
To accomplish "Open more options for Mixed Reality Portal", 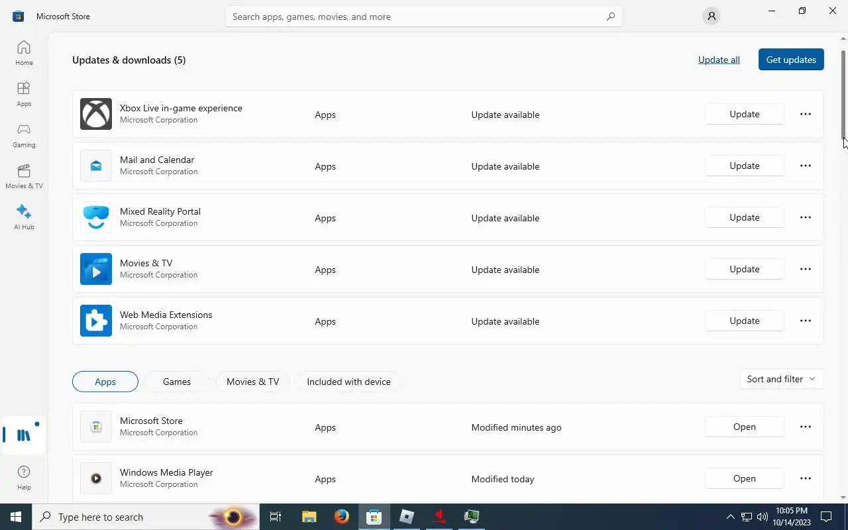I will 806,217.
